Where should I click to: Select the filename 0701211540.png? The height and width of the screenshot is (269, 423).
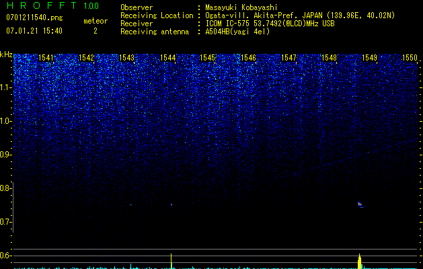[x=34, y=18]
